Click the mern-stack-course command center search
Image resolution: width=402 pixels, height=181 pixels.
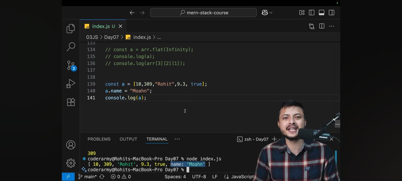203,13
